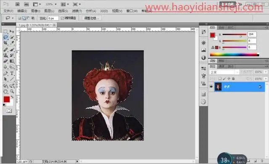Select the 3D Camera Rotate tool

[12, 86]
